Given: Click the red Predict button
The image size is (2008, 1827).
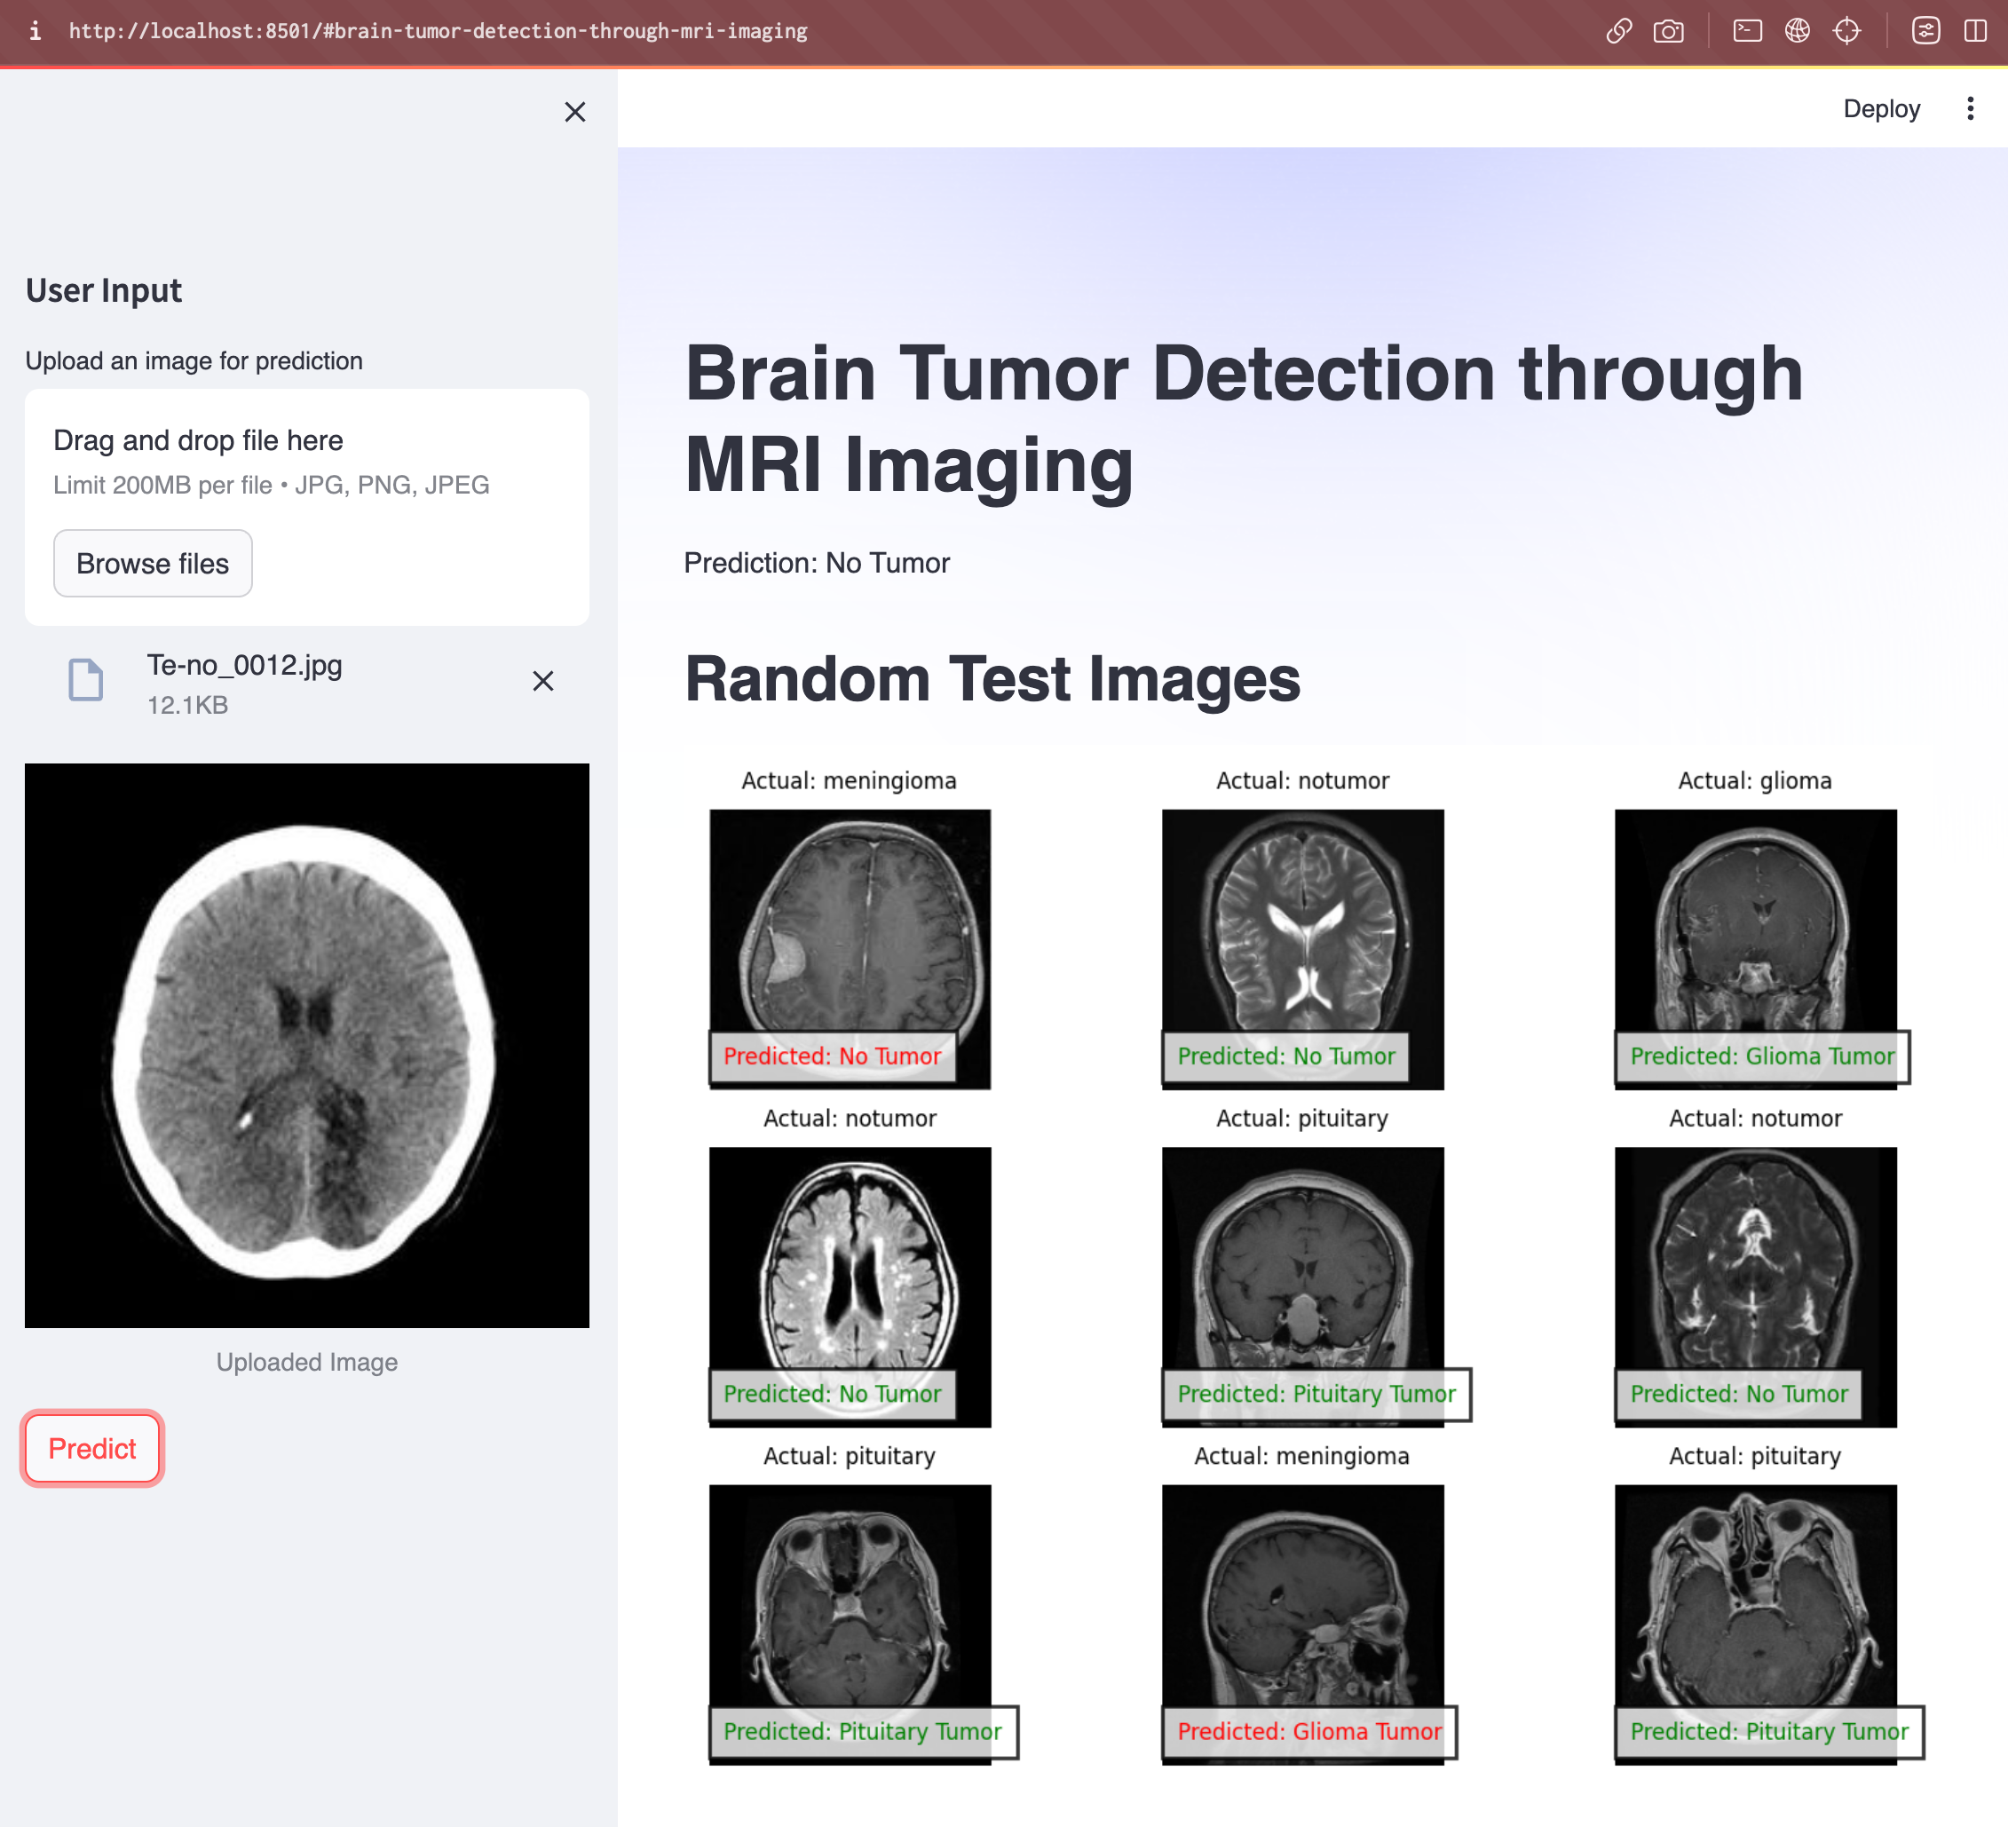Looking at the screenshot, I should click(91, 1447).
